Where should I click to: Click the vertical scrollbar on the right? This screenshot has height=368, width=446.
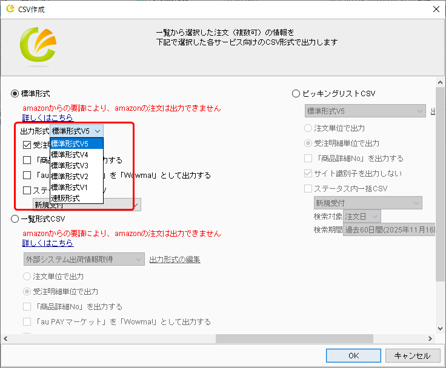(x=441, y=182)
